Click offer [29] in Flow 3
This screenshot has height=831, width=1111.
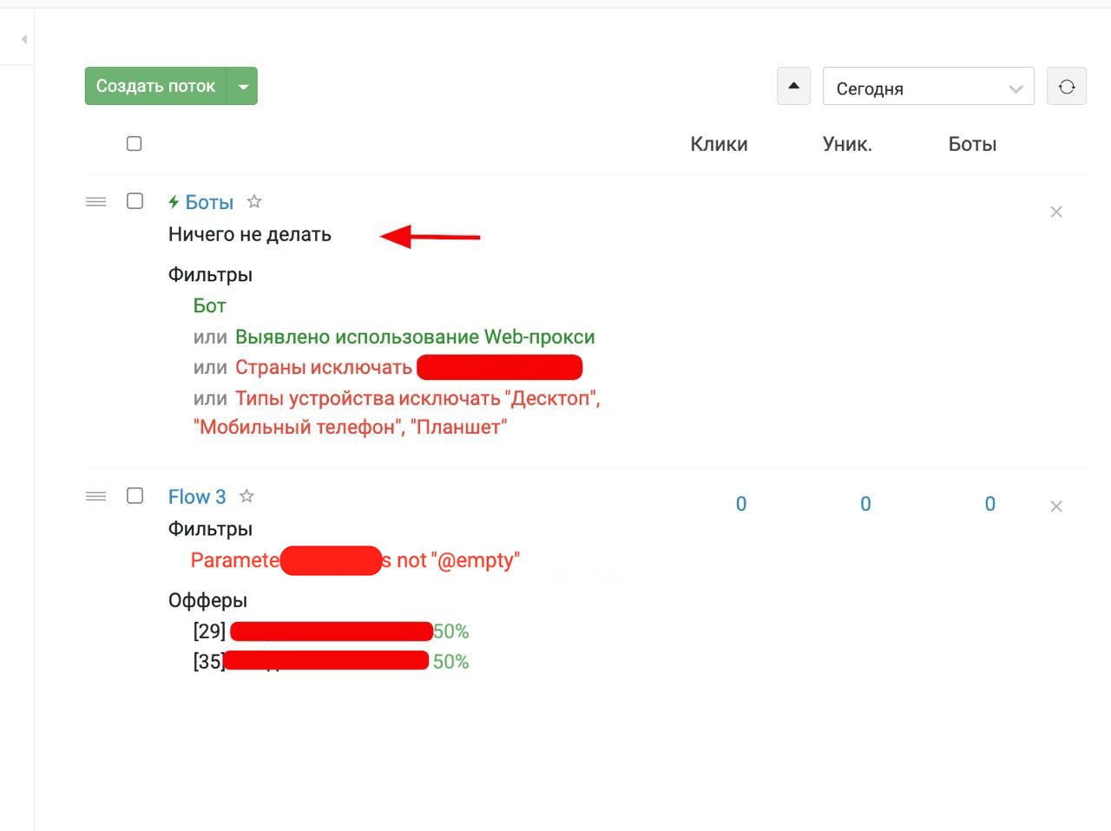[x=331, y=631]
